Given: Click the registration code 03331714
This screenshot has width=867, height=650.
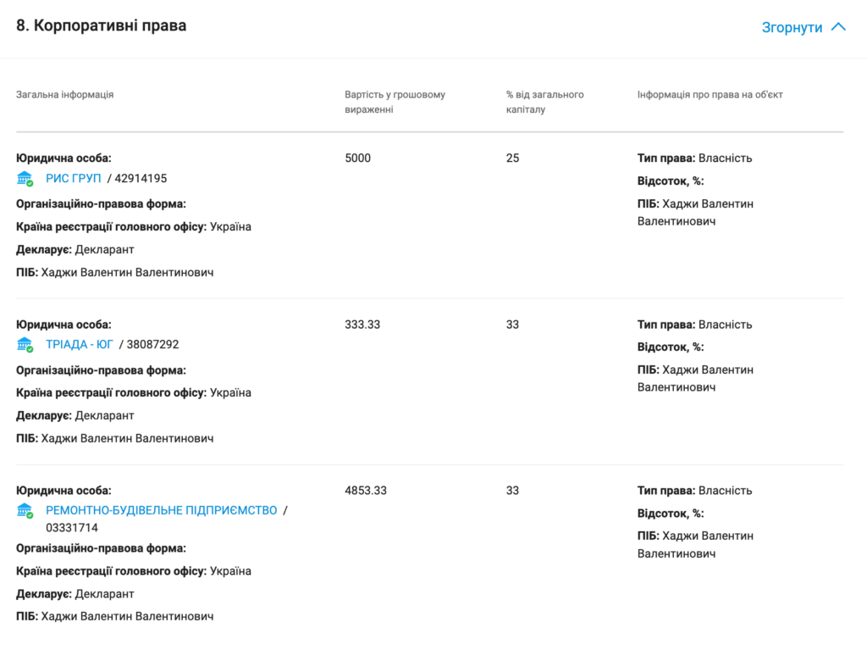Looking at the screenshot, I should (x=72, y=527).
